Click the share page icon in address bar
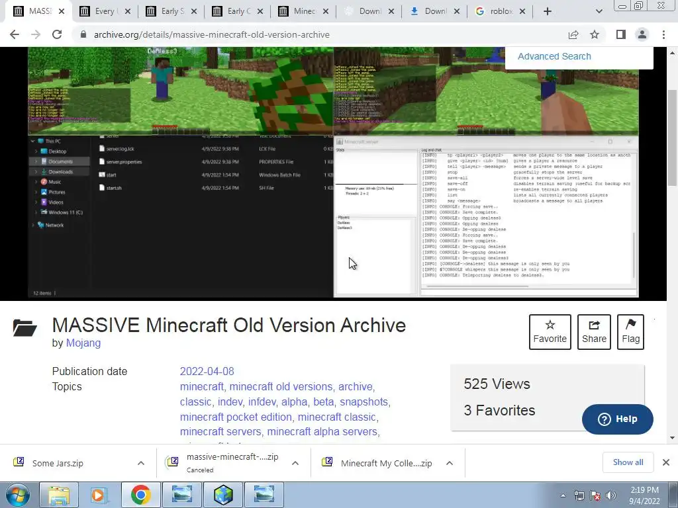The width and height of the screenshot is (678, 508). coord(573,34)
